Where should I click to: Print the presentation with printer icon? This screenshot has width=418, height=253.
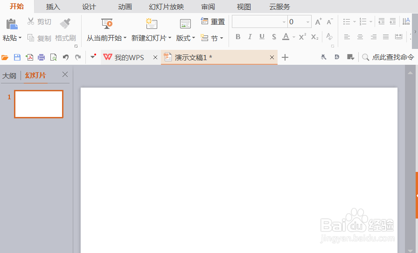(x=42, y=57)
